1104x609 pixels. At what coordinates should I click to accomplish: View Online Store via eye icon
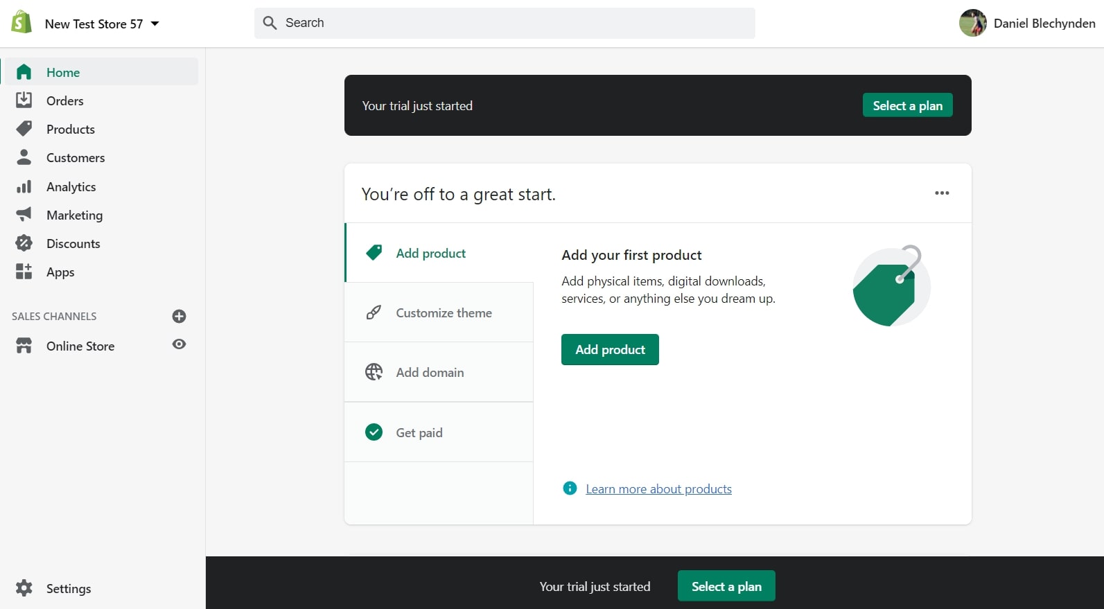tap(179, 344)
